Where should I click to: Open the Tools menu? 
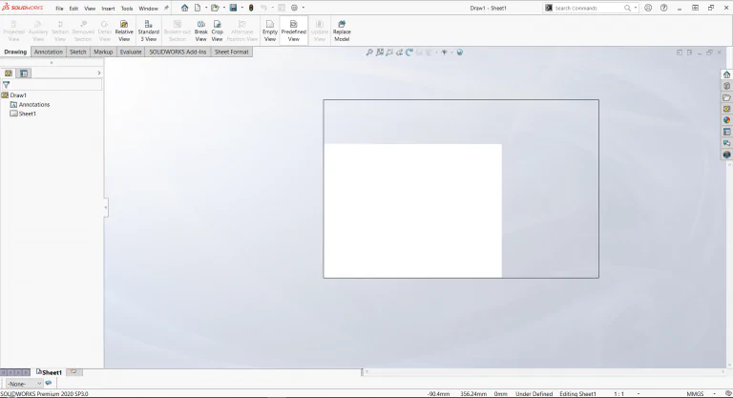click(127, 9)
